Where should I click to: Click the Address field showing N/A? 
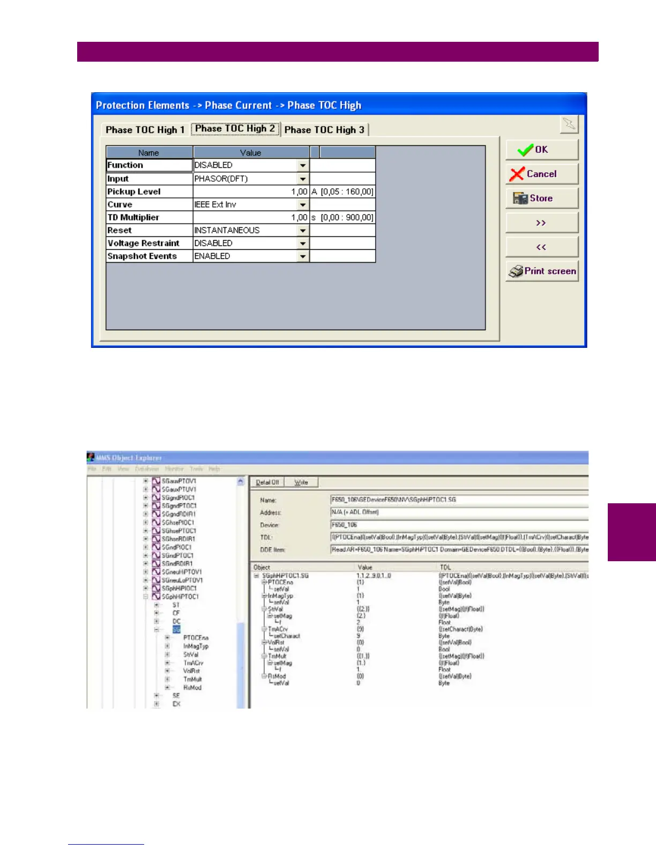pyautogui.click(x=459, y=512)
